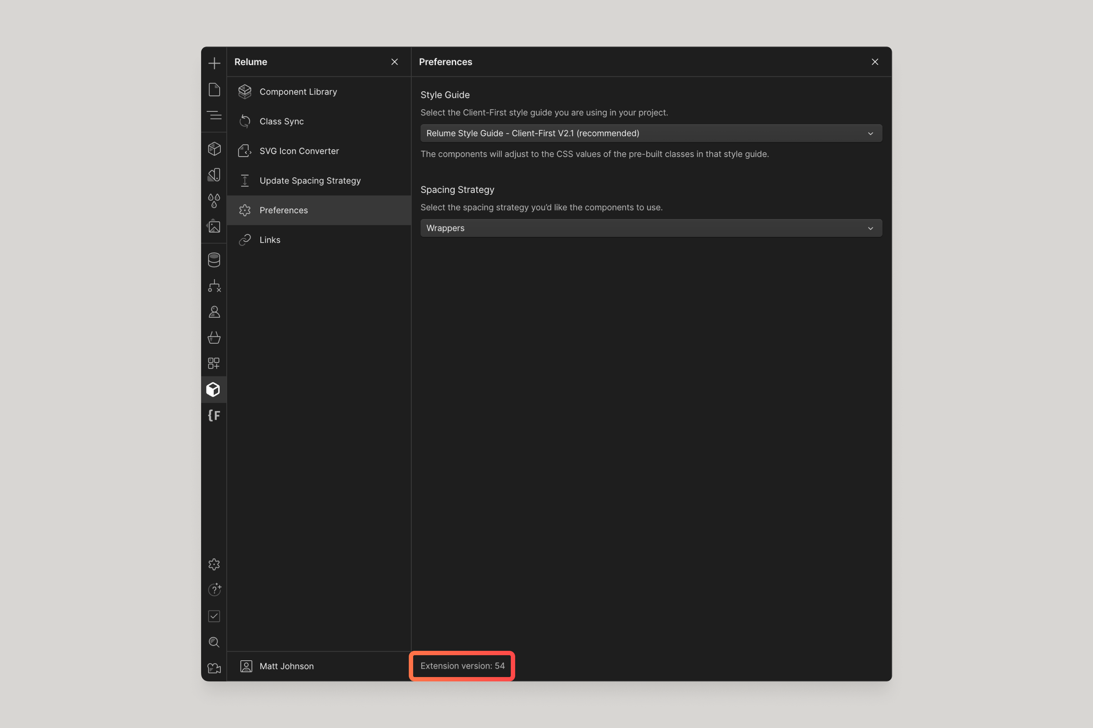Open the Help question mark icon

point(214,590)
